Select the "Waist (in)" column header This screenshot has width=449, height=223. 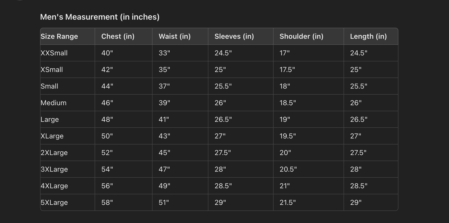[x=175, y=36]
